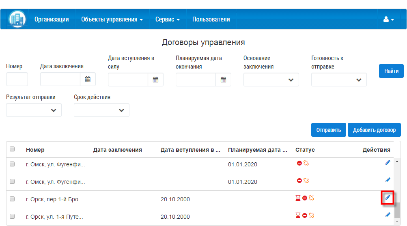Select 20.10.2000 in Орск, пер 1-й Бро row
The width and height of the screenshot is (407, 226).
pos(175,199)
